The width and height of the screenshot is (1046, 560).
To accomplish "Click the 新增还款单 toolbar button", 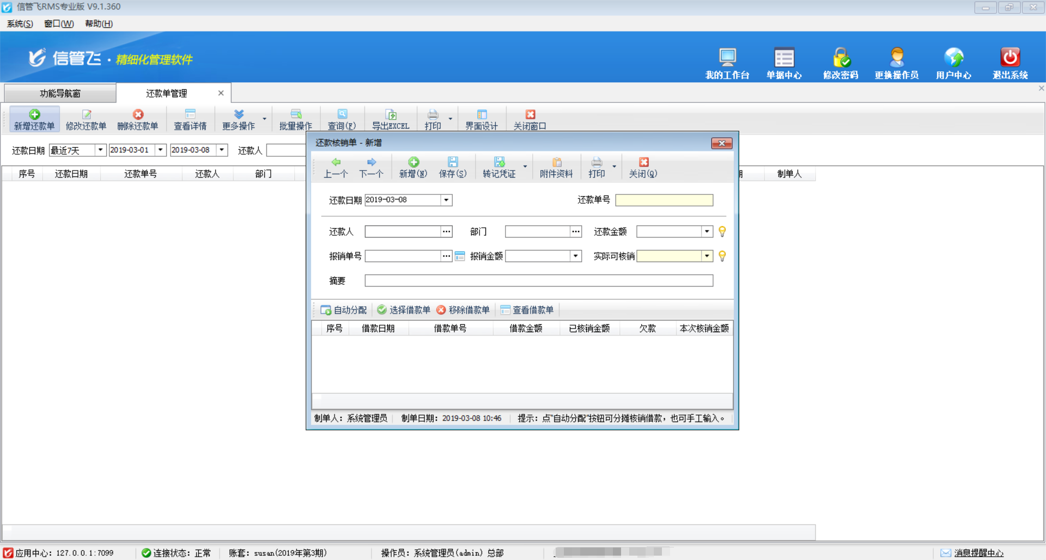I will point(34,119).
